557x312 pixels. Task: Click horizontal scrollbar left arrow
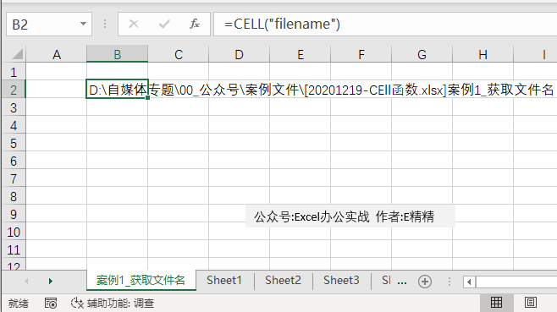click(469, 282)
